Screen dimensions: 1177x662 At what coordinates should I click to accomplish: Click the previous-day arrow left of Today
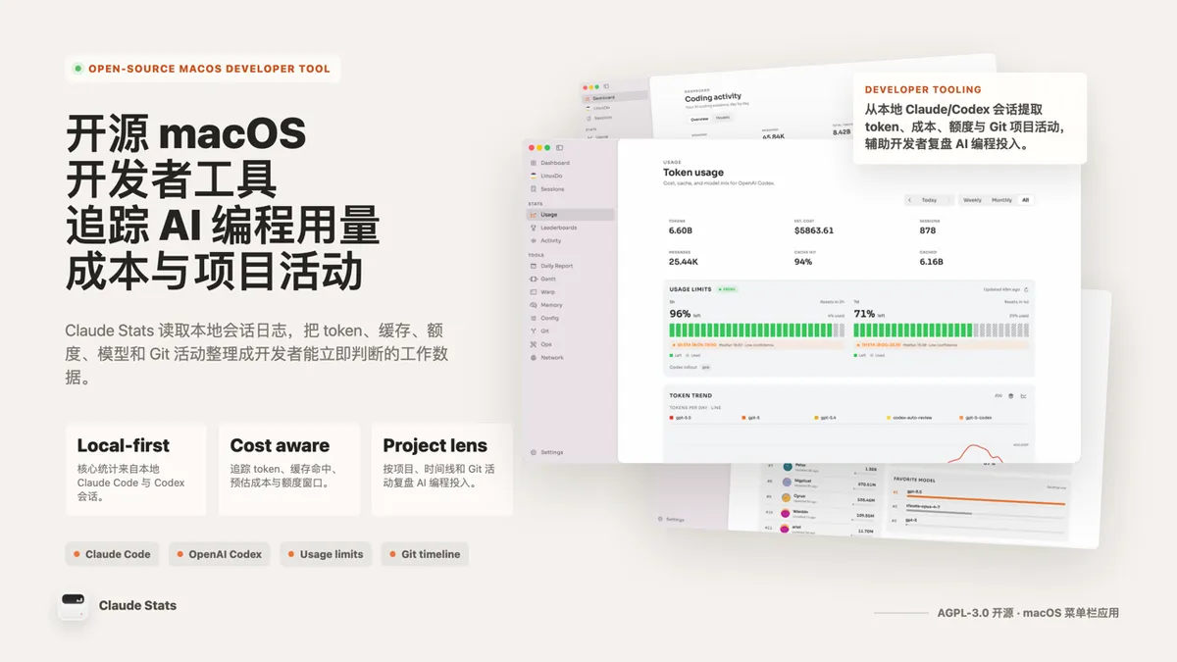point(909,200)
